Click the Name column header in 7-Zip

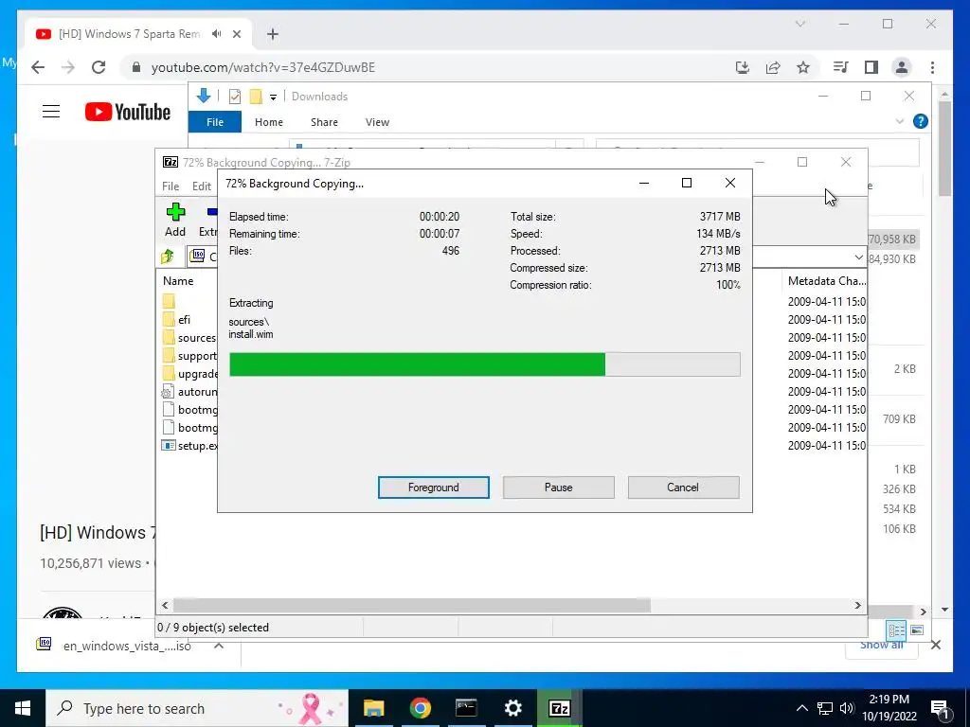click(178, 280)
